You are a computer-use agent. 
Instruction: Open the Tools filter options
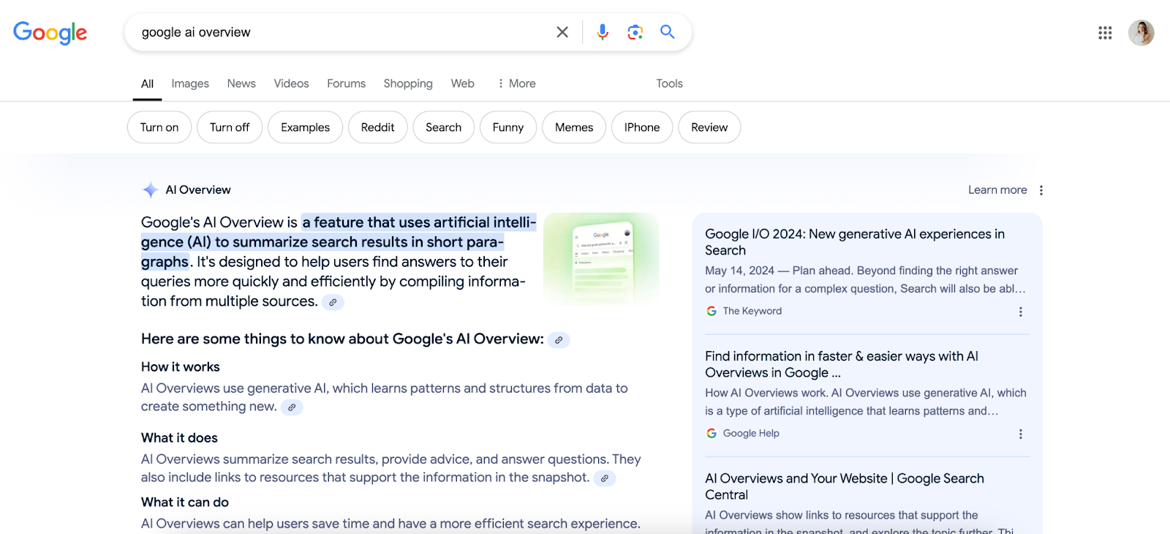tap(669, 83)
